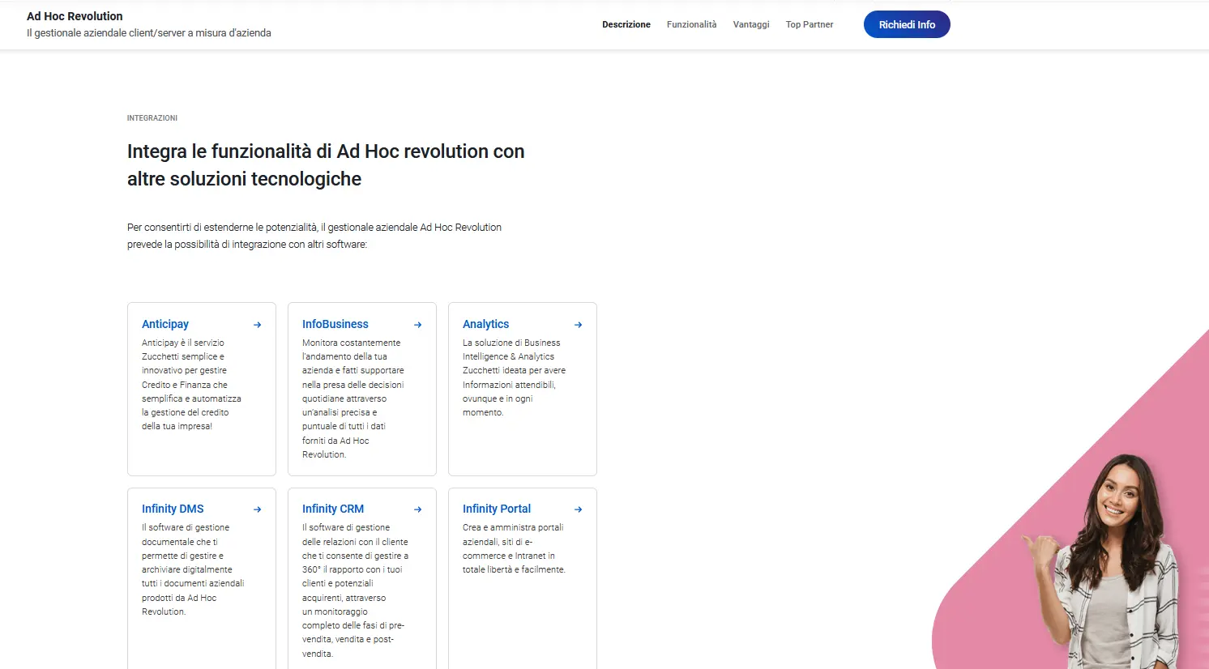Click the Ad Hoc Revolution header title
1209x669 pixels.
click(x=75, y=16)
